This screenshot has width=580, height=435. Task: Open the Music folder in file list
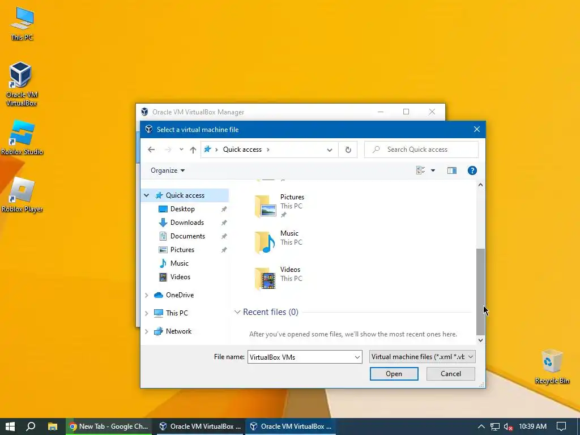(279, 241)
